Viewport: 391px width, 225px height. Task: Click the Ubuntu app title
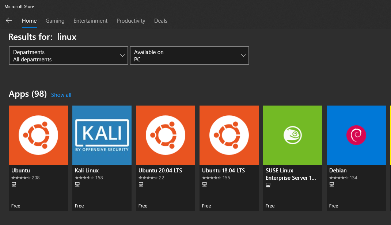click(x=20, y=171)
